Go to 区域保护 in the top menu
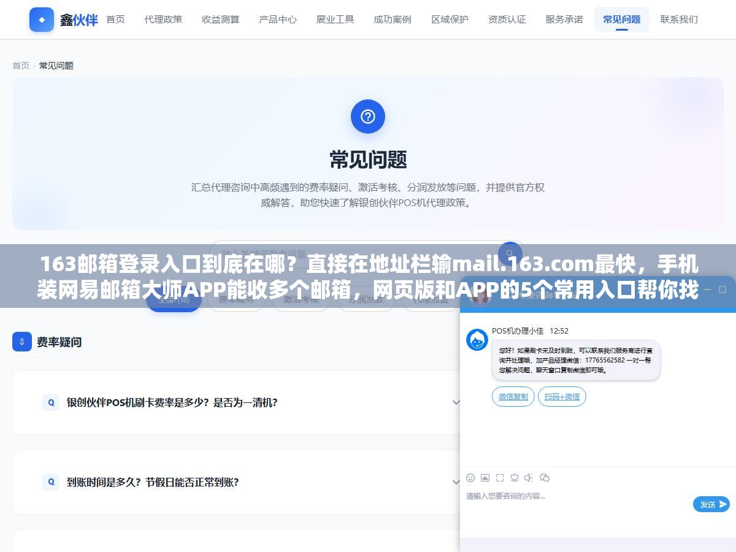736x552 pixels. pyautogui.click(x=450, y=20)
